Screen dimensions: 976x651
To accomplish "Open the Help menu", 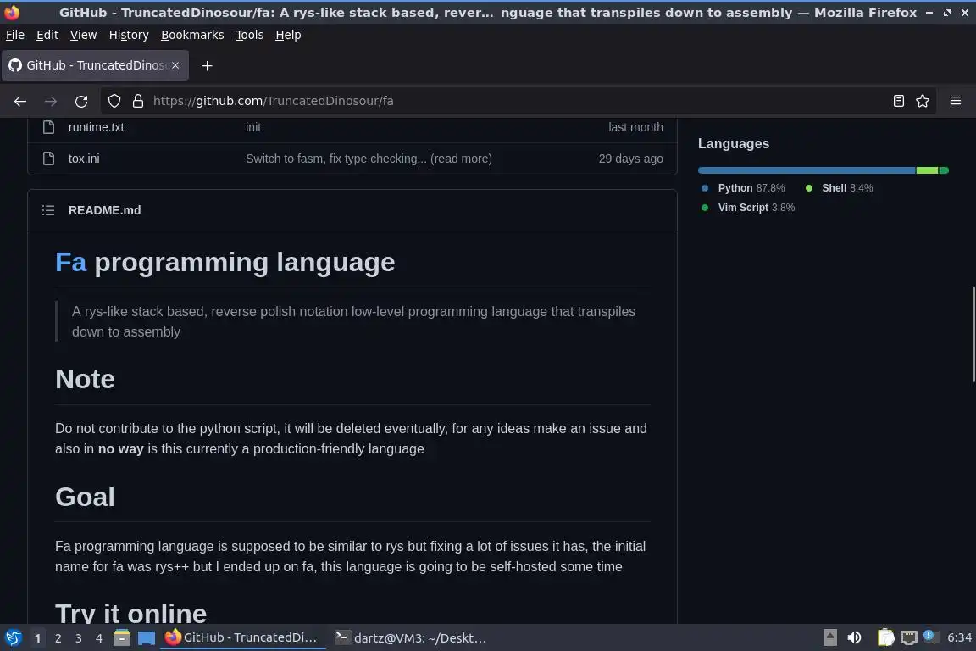I will (288, 35).
